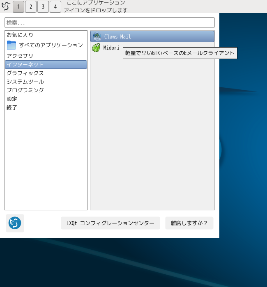Screen dimensions: 267x287
Task: Launch Midori entry text
Action: [111, 48]
